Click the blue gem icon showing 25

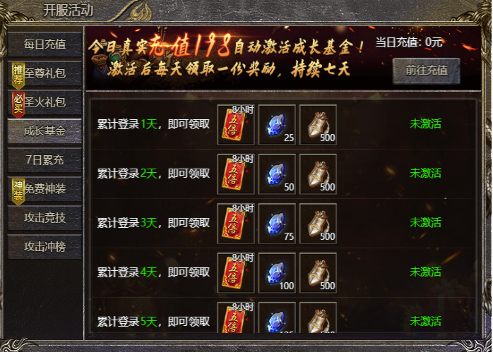(x=277, y=125)
